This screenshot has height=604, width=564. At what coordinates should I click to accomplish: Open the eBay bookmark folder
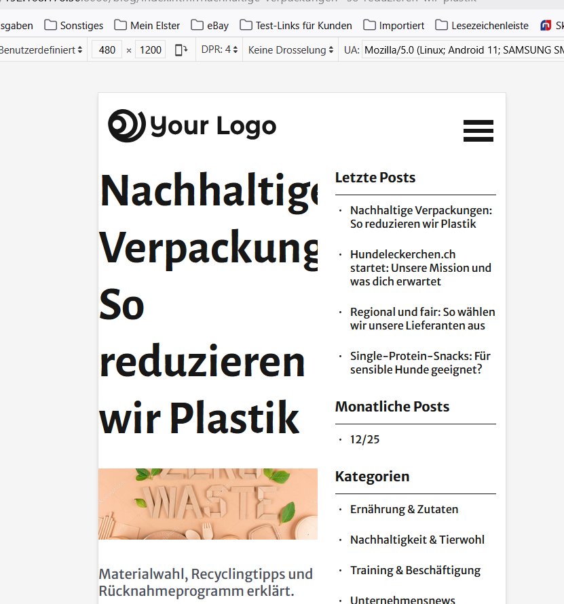pyautogui.click(x=210, y=26)
